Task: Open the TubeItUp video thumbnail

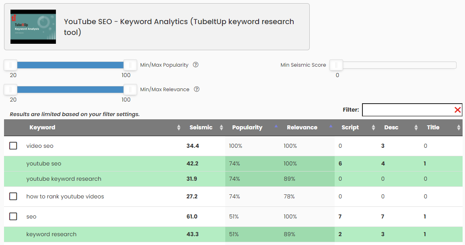Action: (33, 27)
